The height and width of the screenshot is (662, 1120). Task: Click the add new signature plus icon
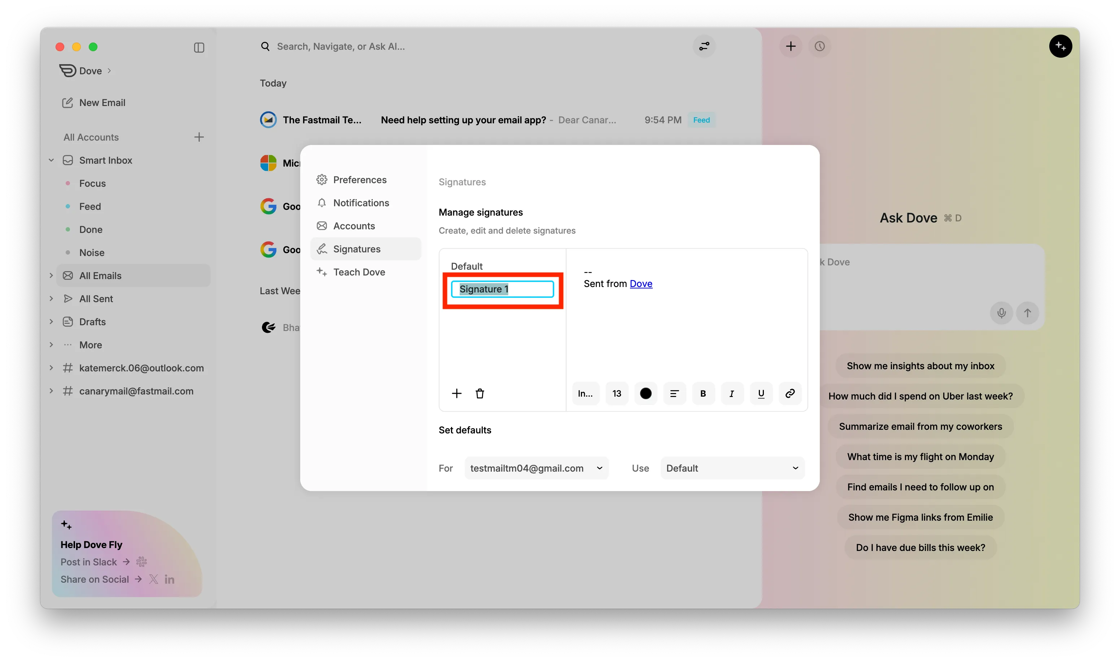456,393
